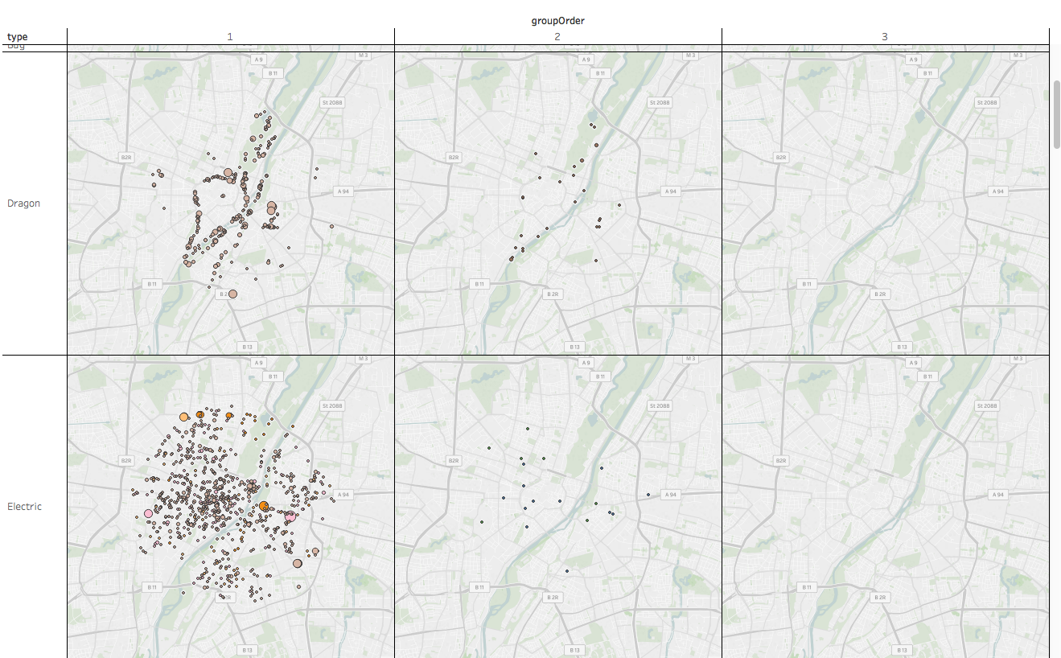Screen dimensions: 1061x658
Task: Click the B 2R label near the bottom of Dragon map 2
Action: pyautogui.click(x=552, y=294)
